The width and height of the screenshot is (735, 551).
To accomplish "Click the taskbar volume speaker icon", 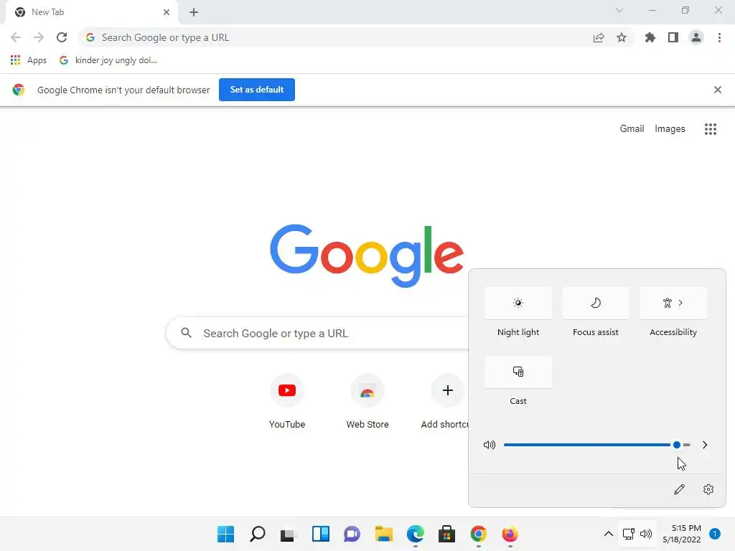I will point(646,534).
